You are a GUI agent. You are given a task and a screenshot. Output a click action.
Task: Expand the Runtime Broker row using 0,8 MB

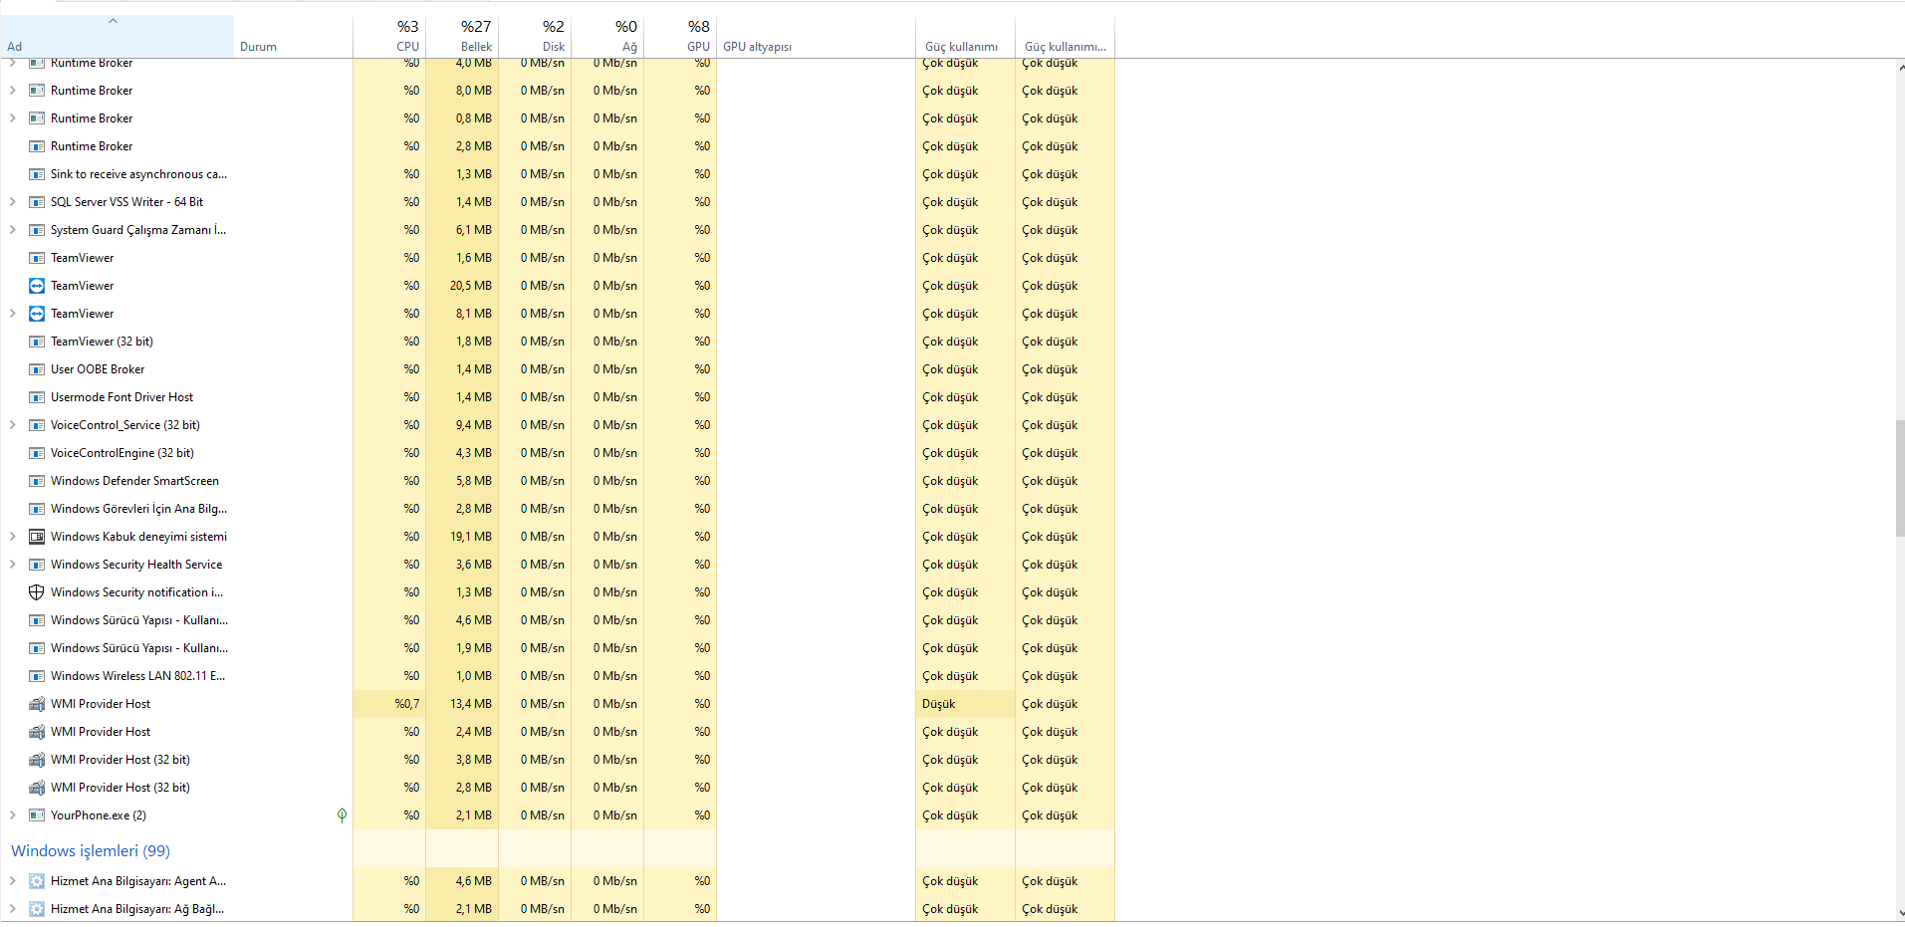click(12, 118)
